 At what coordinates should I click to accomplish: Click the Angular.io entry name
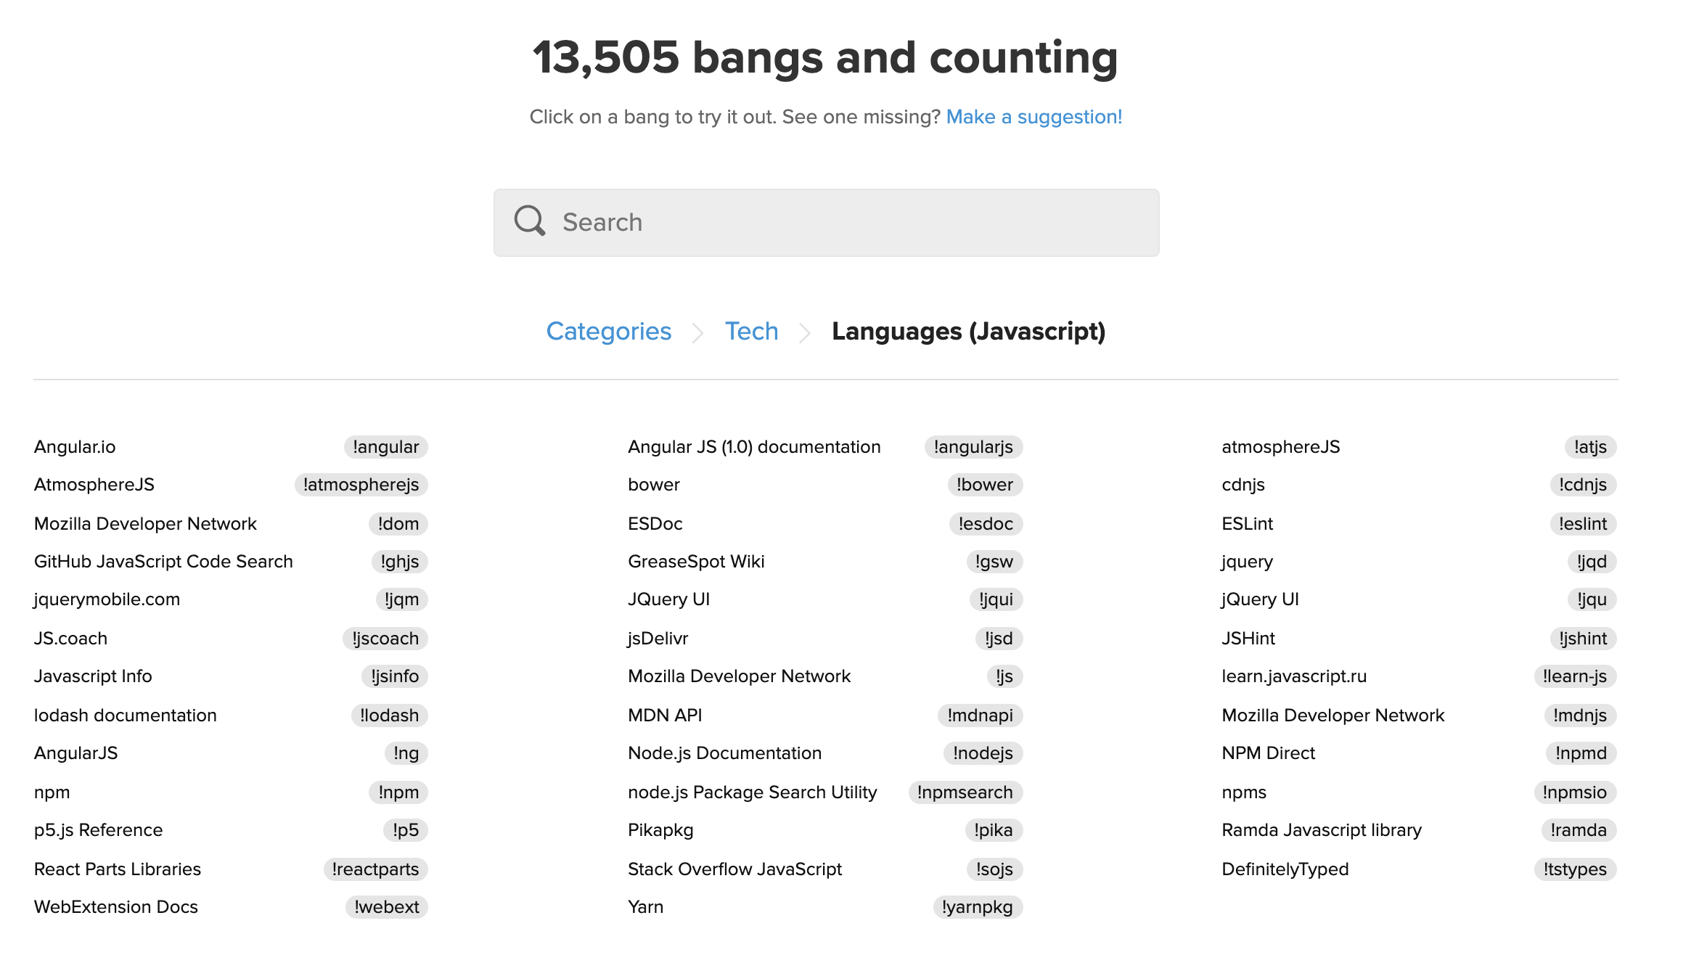tap(75, 447)
